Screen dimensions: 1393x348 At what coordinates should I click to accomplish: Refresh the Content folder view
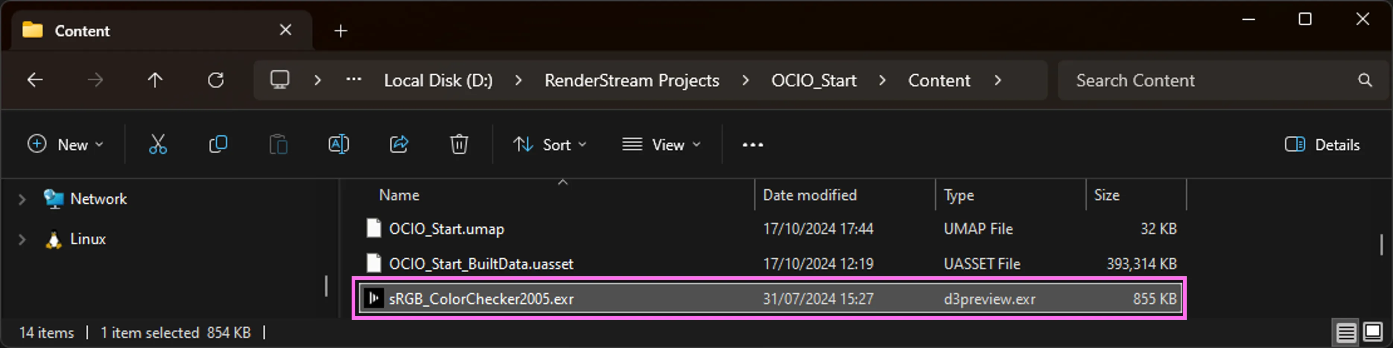[x=216, y=80]
